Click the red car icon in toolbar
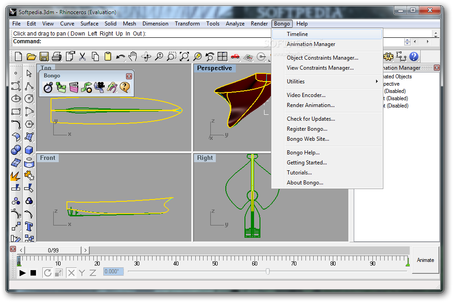 (x=235, y=56)
